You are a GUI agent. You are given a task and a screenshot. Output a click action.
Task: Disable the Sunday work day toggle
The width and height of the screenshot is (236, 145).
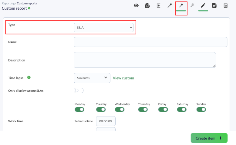tap(201, 110)
